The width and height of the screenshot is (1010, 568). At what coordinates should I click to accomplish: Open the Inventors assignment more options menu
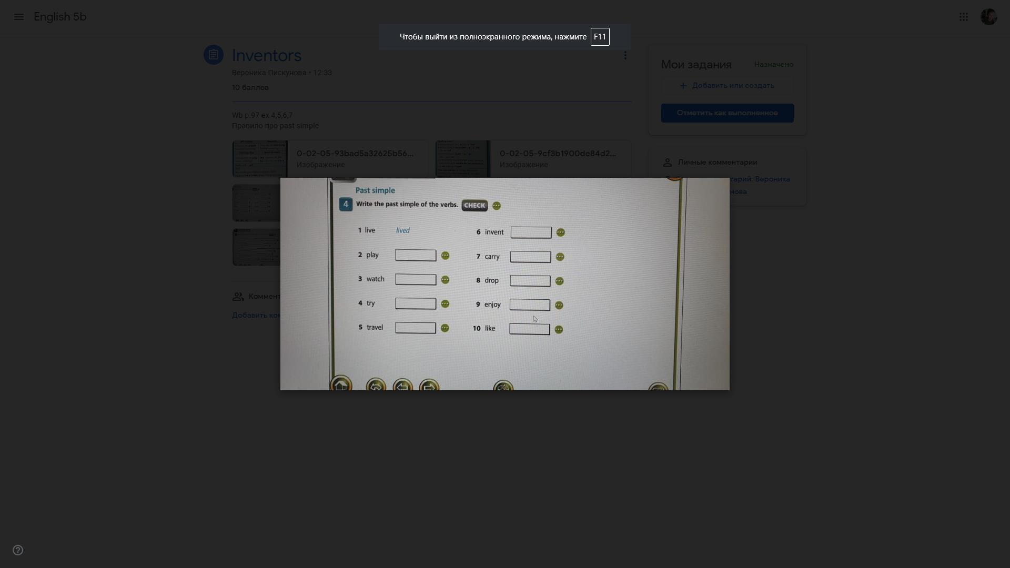625,55
